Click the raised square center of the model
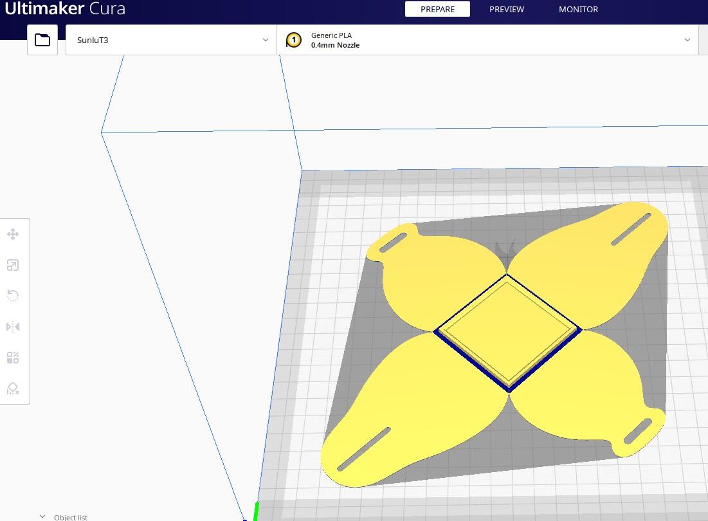 click(x=507, y=328)
